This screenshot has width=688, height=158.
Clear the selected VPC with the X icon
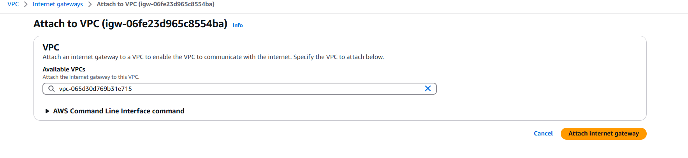click(428, 89)
